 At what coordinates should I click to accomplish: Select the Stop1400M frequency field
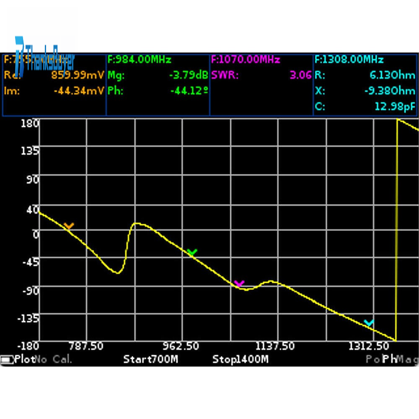[x=240, y=359]
